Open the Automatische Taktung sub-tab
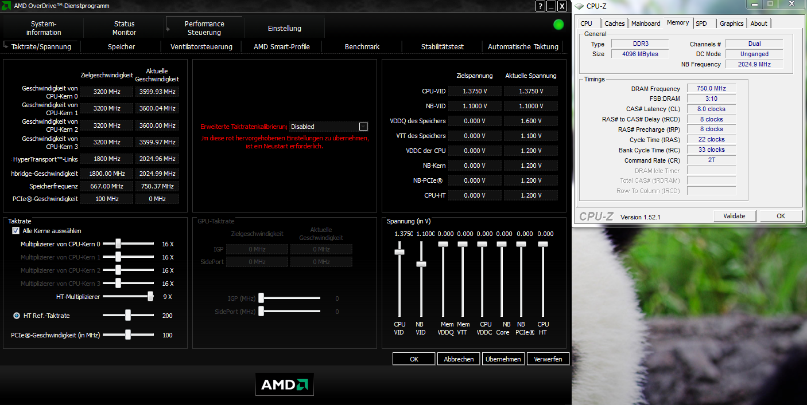807x405 pixels. [x=523, y=47]
